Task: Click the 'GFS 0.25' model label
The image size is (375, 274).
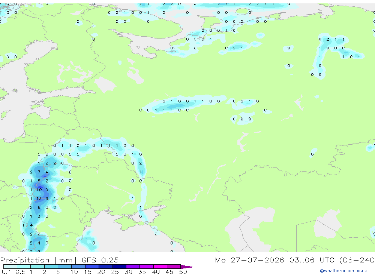Action: 100,260
